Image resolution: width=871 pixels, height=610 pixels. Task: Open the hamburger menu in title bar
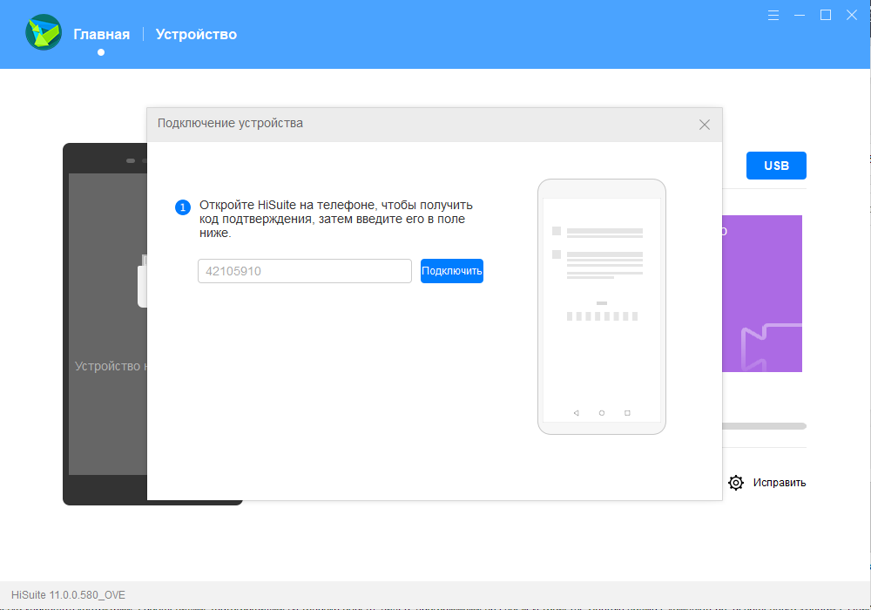(773, 16)
